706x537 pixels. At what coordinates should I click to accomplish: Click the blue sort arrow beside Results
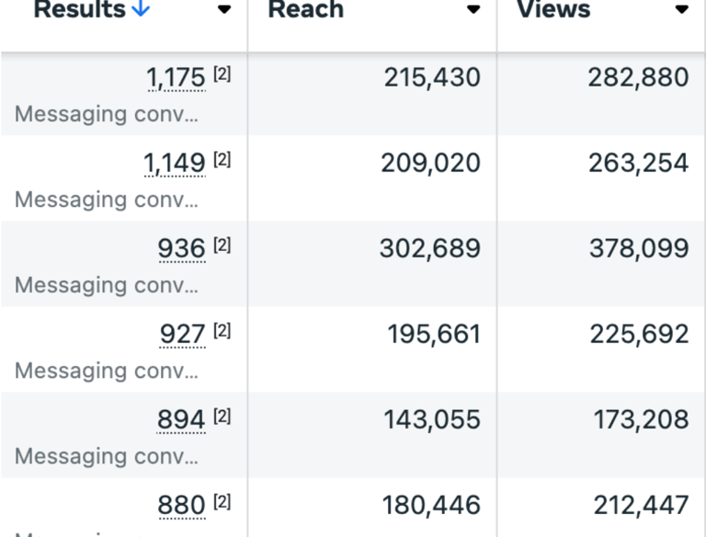pyautogui.click(x=141, y=8)
